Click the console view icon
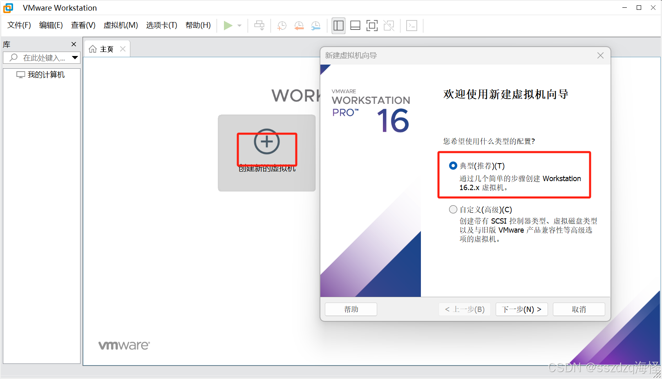 tap(412, 26)
